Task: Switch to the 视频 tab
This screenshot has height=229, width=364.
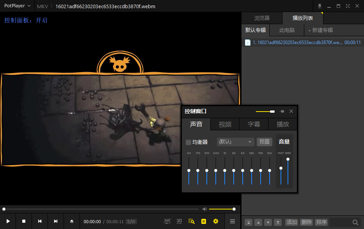Action: coord(225,124)
